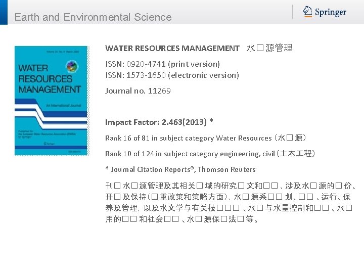Click the print version ISSN 0920-4741 line
The image size is (364, 273).
163,64
